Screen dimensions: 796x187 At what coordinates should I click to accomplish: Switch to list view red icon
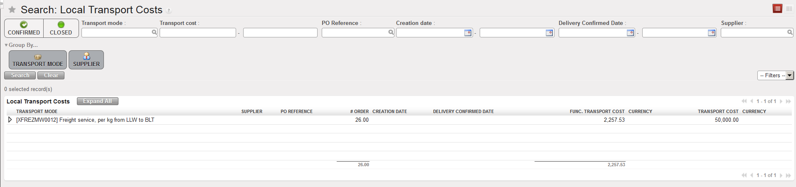(777, 9)
